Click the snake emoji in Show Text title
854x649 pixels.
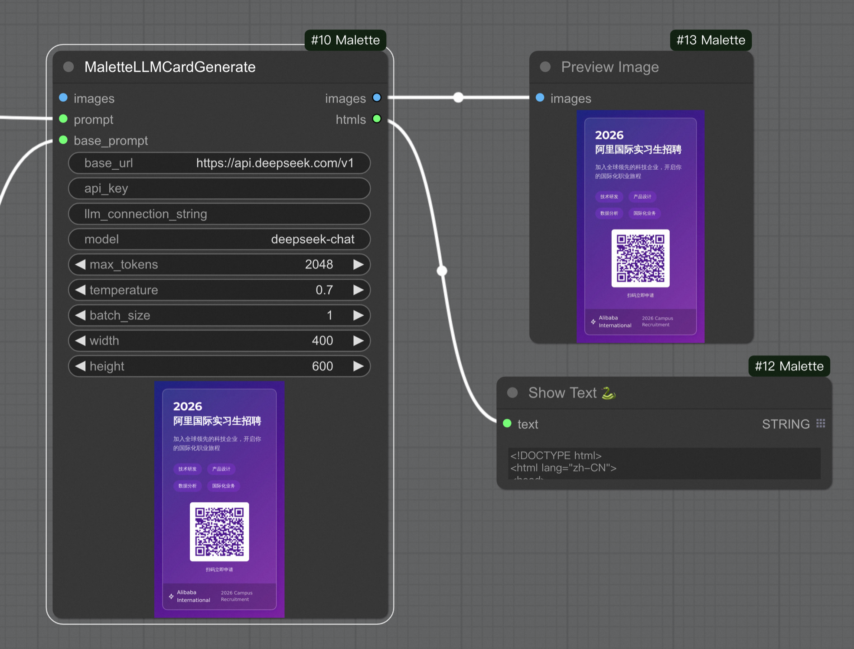tap(609, 393)
